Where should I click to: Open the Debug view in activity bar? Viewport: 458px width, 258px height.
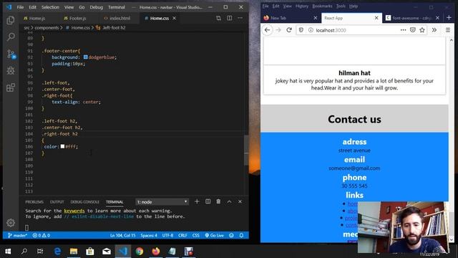[x=11, y=70]
